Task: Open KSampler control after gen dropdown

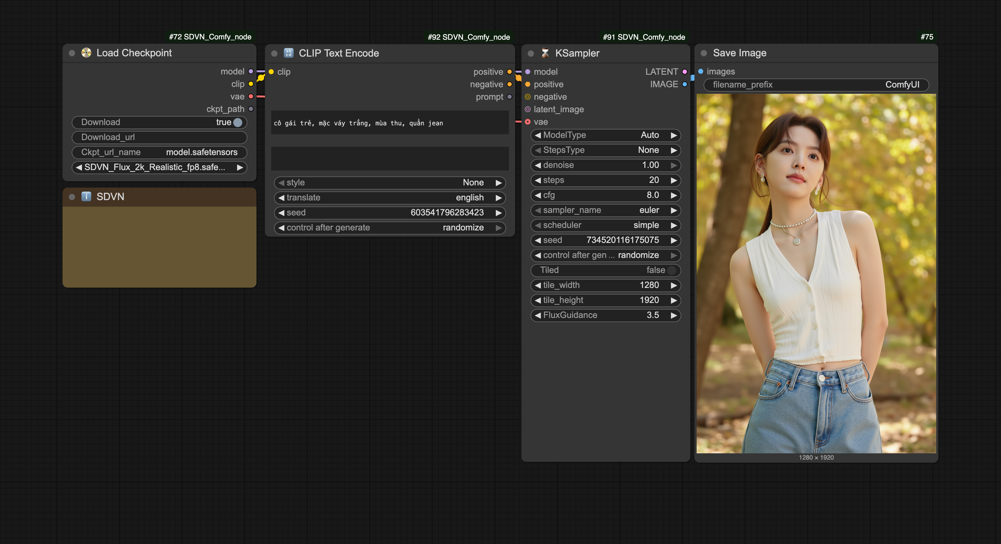Action: (x=605, y=255)
